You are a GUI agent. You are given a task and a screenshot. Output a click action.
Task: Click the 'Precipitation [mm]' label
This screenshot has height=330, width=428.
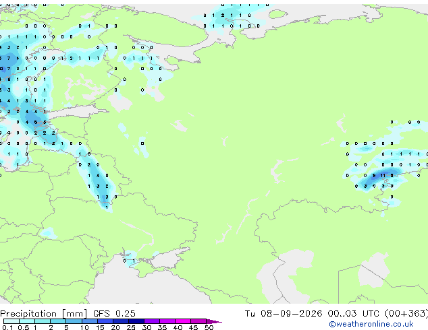(x=44, y=314)
